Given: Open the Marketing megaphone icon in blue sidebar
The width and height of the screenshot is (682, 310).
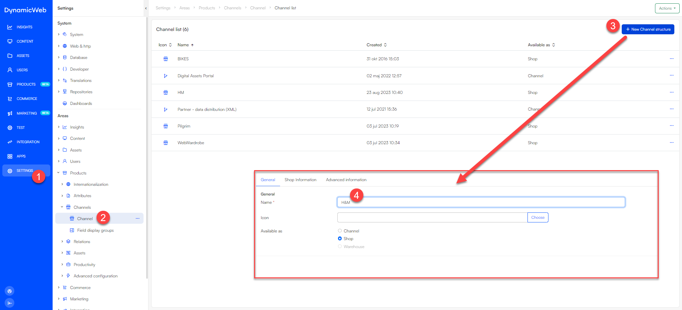Looking at the screenshot, I should point(10,113).
